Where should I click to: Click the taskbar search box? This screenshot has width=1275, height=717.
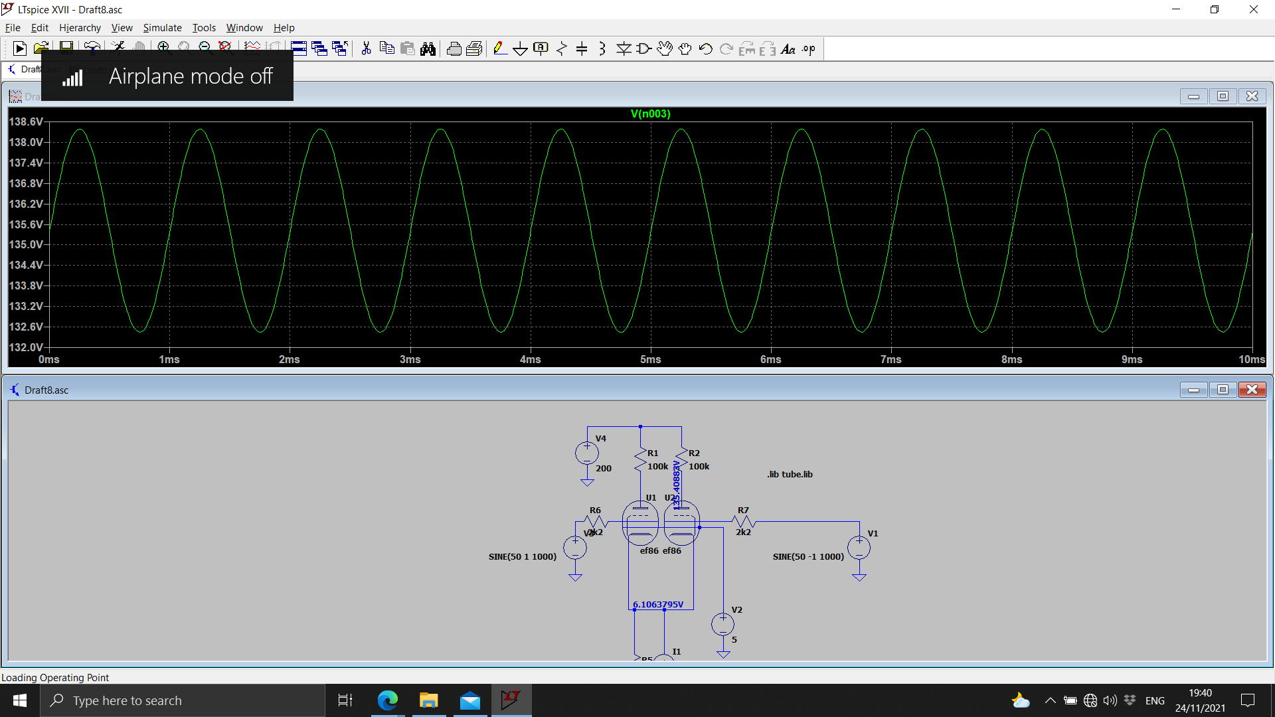tap(183, 700)
